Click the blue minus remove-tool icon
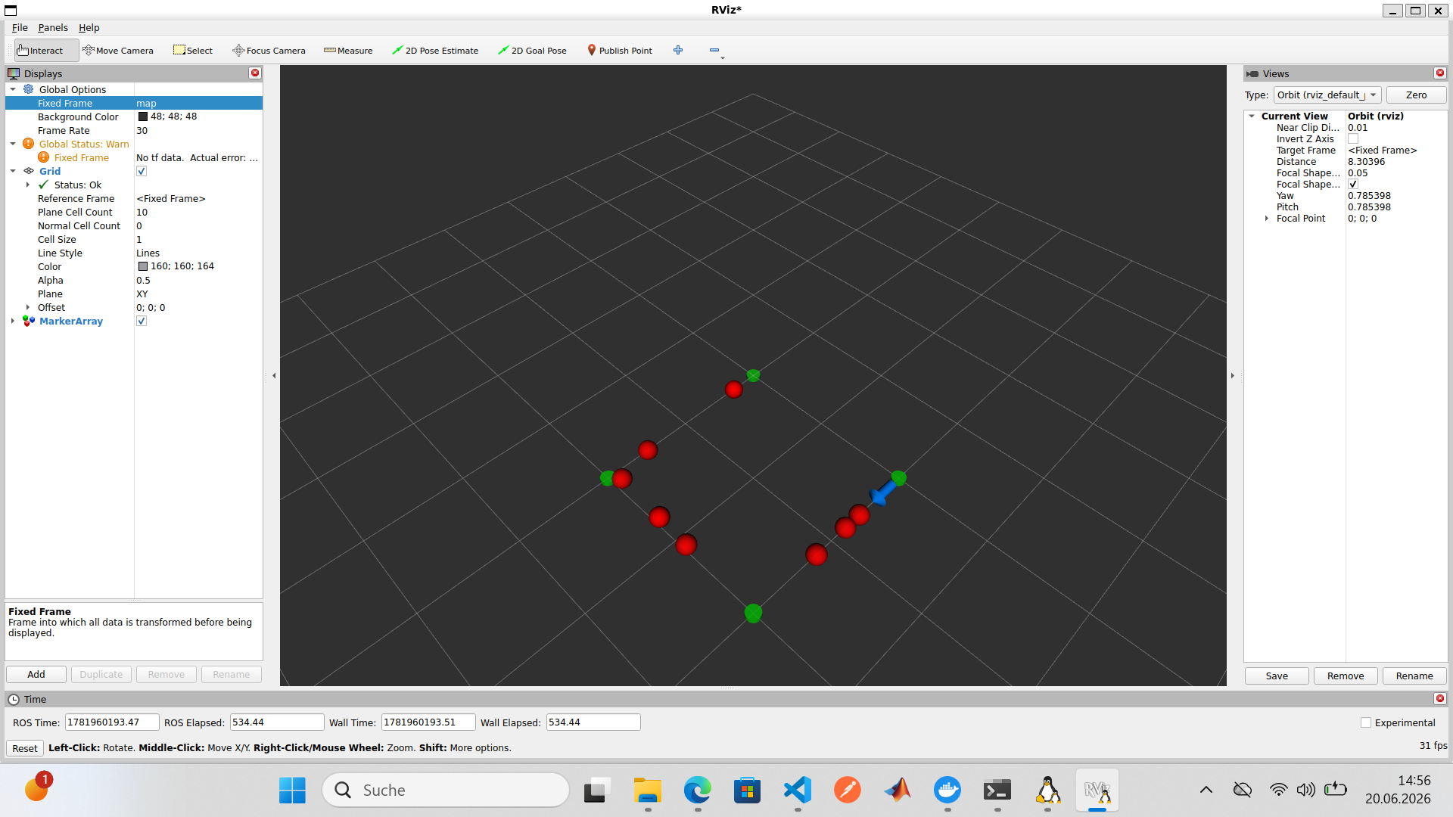The height and width of the screenshot is (817, 1453). (x=714, y=50)
